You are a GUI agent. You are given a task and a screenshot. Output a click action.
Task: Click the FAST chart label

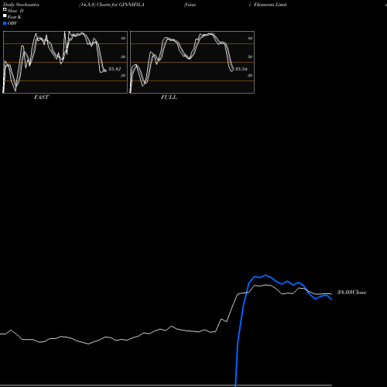tap(41, 97)
